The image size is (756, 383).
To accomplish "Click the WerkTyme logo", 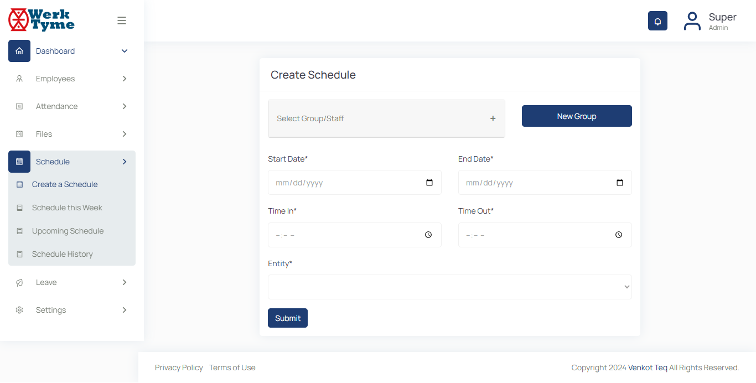I will (x=42, y=20).
